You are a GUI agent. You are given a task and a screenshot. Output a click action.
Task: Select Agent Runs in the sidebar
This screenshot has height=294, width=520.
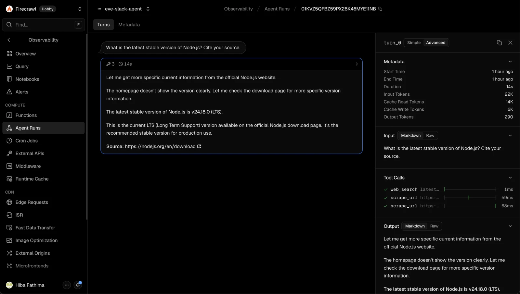(x=44, y=128)
